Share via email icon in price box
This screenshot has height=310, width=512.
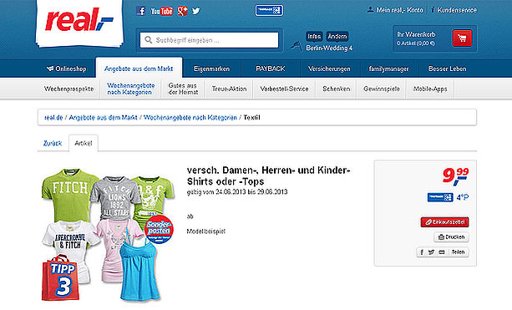click(x=442, y=252)
